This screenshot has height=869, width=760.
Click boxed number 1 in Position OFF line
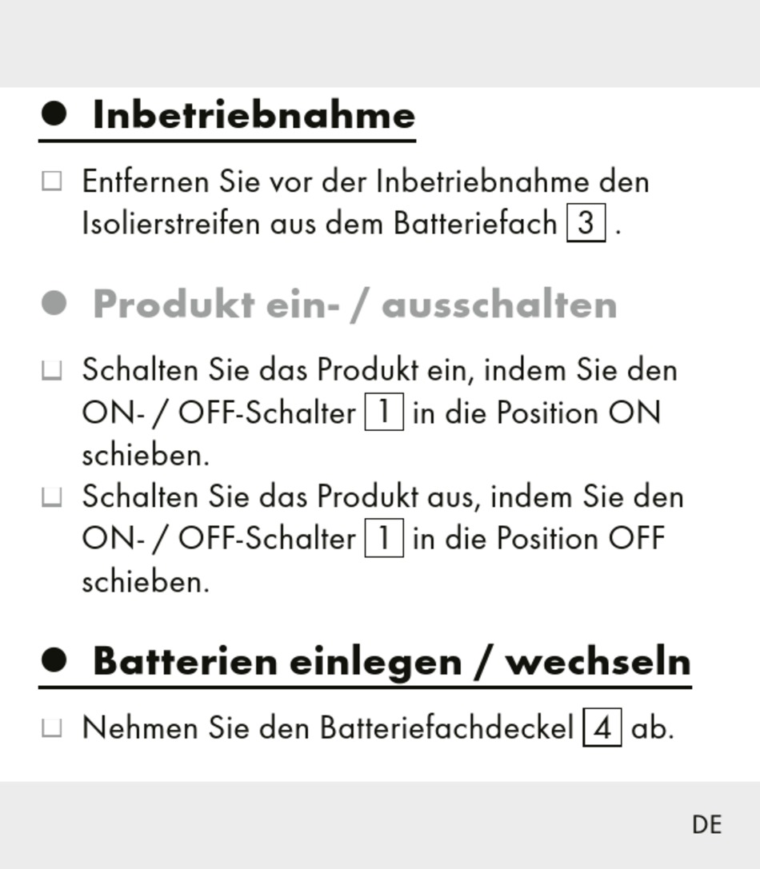(x=384, y=537)
